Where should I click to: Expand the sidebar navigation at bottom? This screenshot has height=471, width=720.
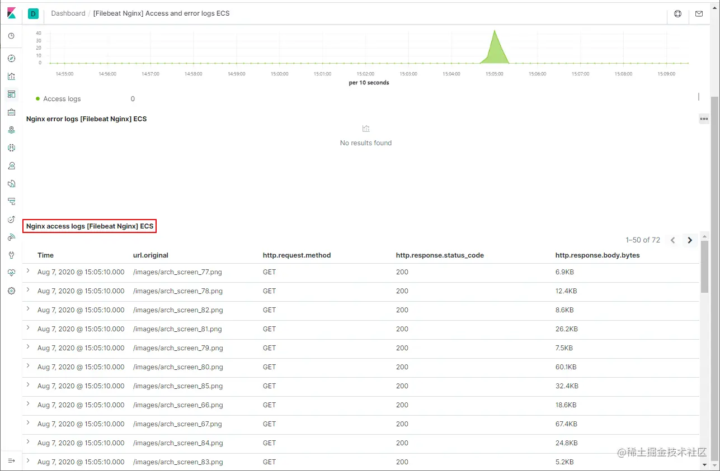[x=11, y=460]
